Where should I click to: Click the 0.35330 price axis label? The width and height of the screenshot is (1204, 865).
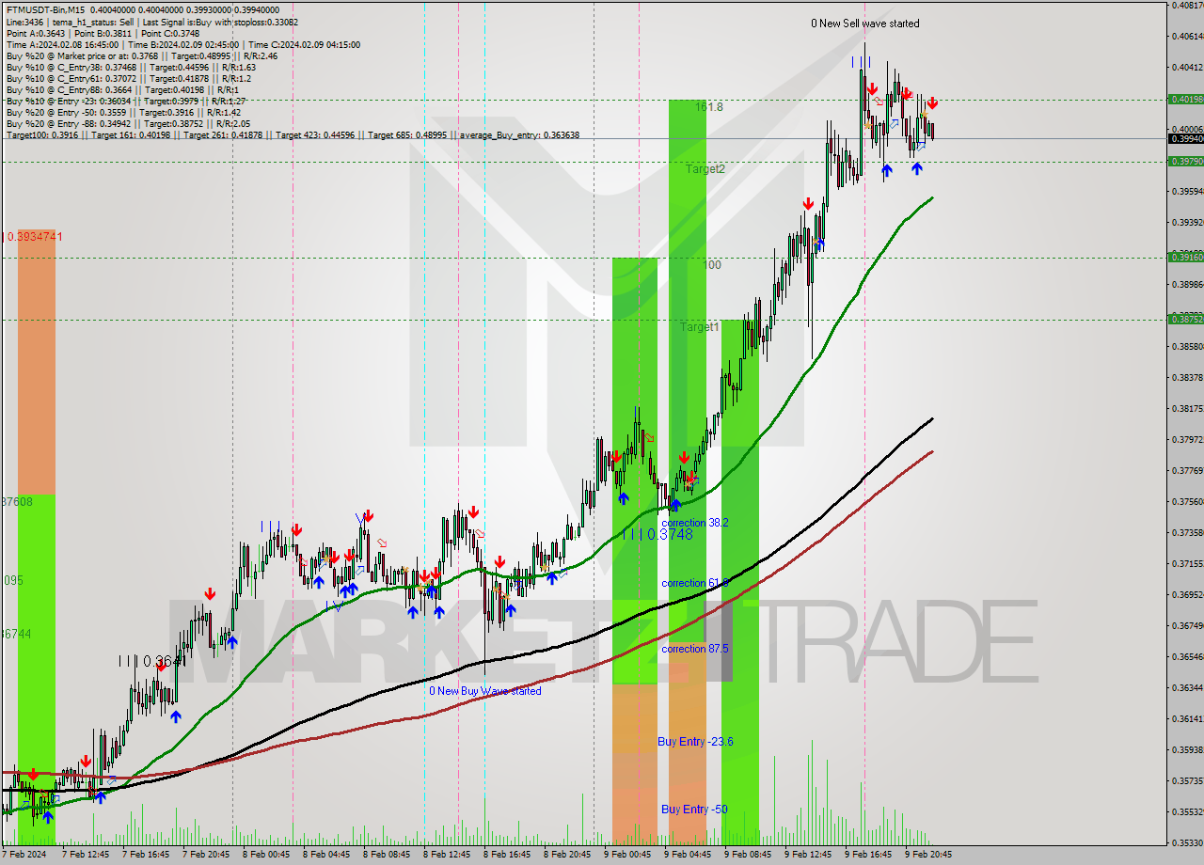click(x=1187, y=842)
